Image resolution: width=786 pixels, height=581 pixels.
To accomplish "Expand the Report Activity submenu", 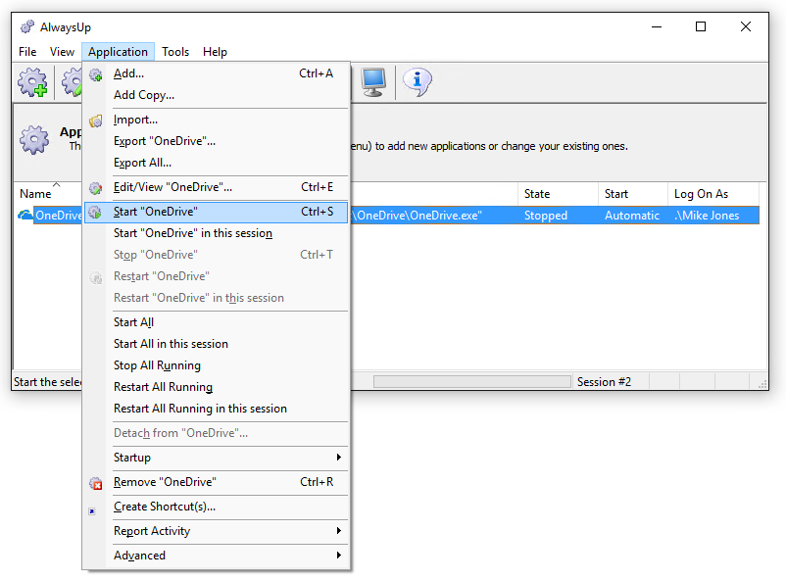I will [216, 531].
